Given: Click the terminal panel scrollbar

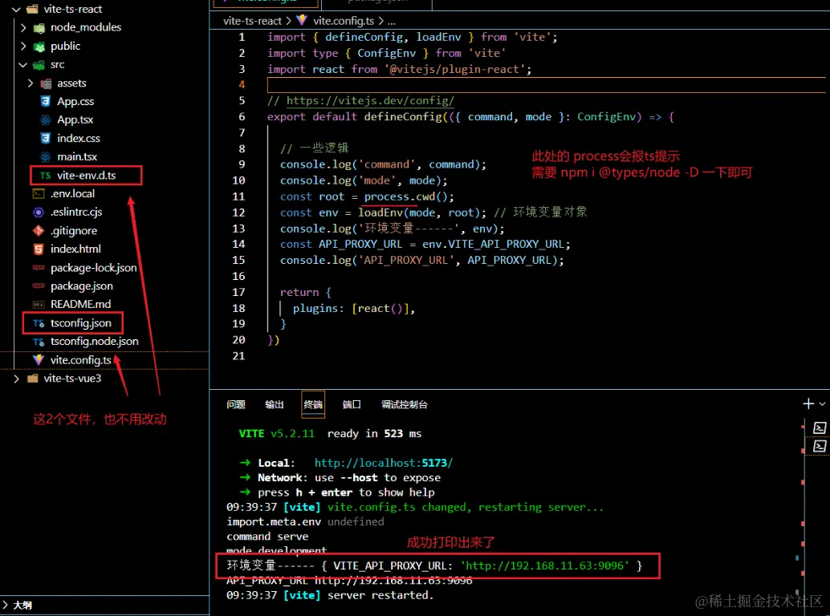Looking at the screenshot, I should coord(803,508).
